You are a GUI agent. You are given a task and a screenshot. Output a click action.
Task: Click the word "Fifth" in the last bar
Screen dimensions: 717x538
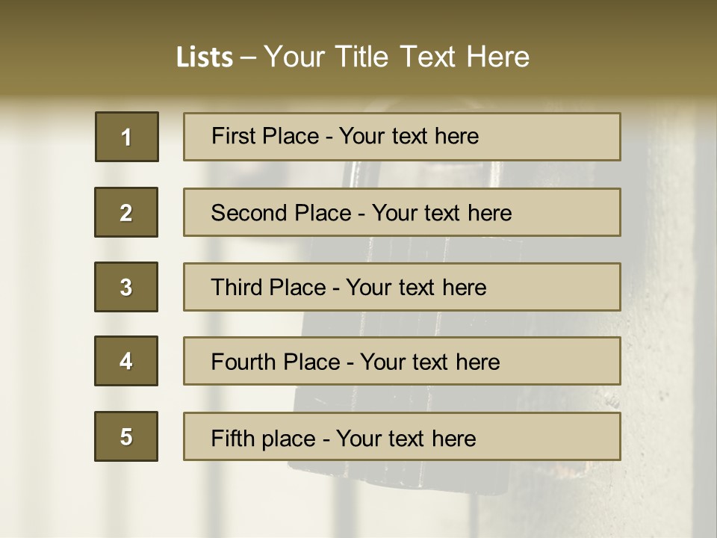pyautogui.click(x=232, y=438)
